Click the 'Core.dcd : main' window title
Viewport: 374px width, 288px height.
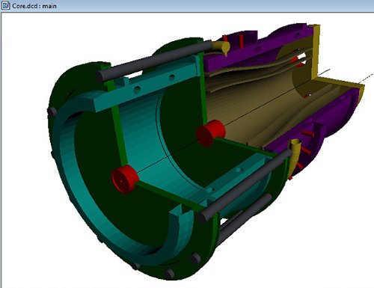click(x=34, y=6)
